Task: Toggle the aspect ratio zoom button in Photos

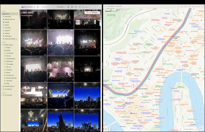Action: [x=38, y=7]
